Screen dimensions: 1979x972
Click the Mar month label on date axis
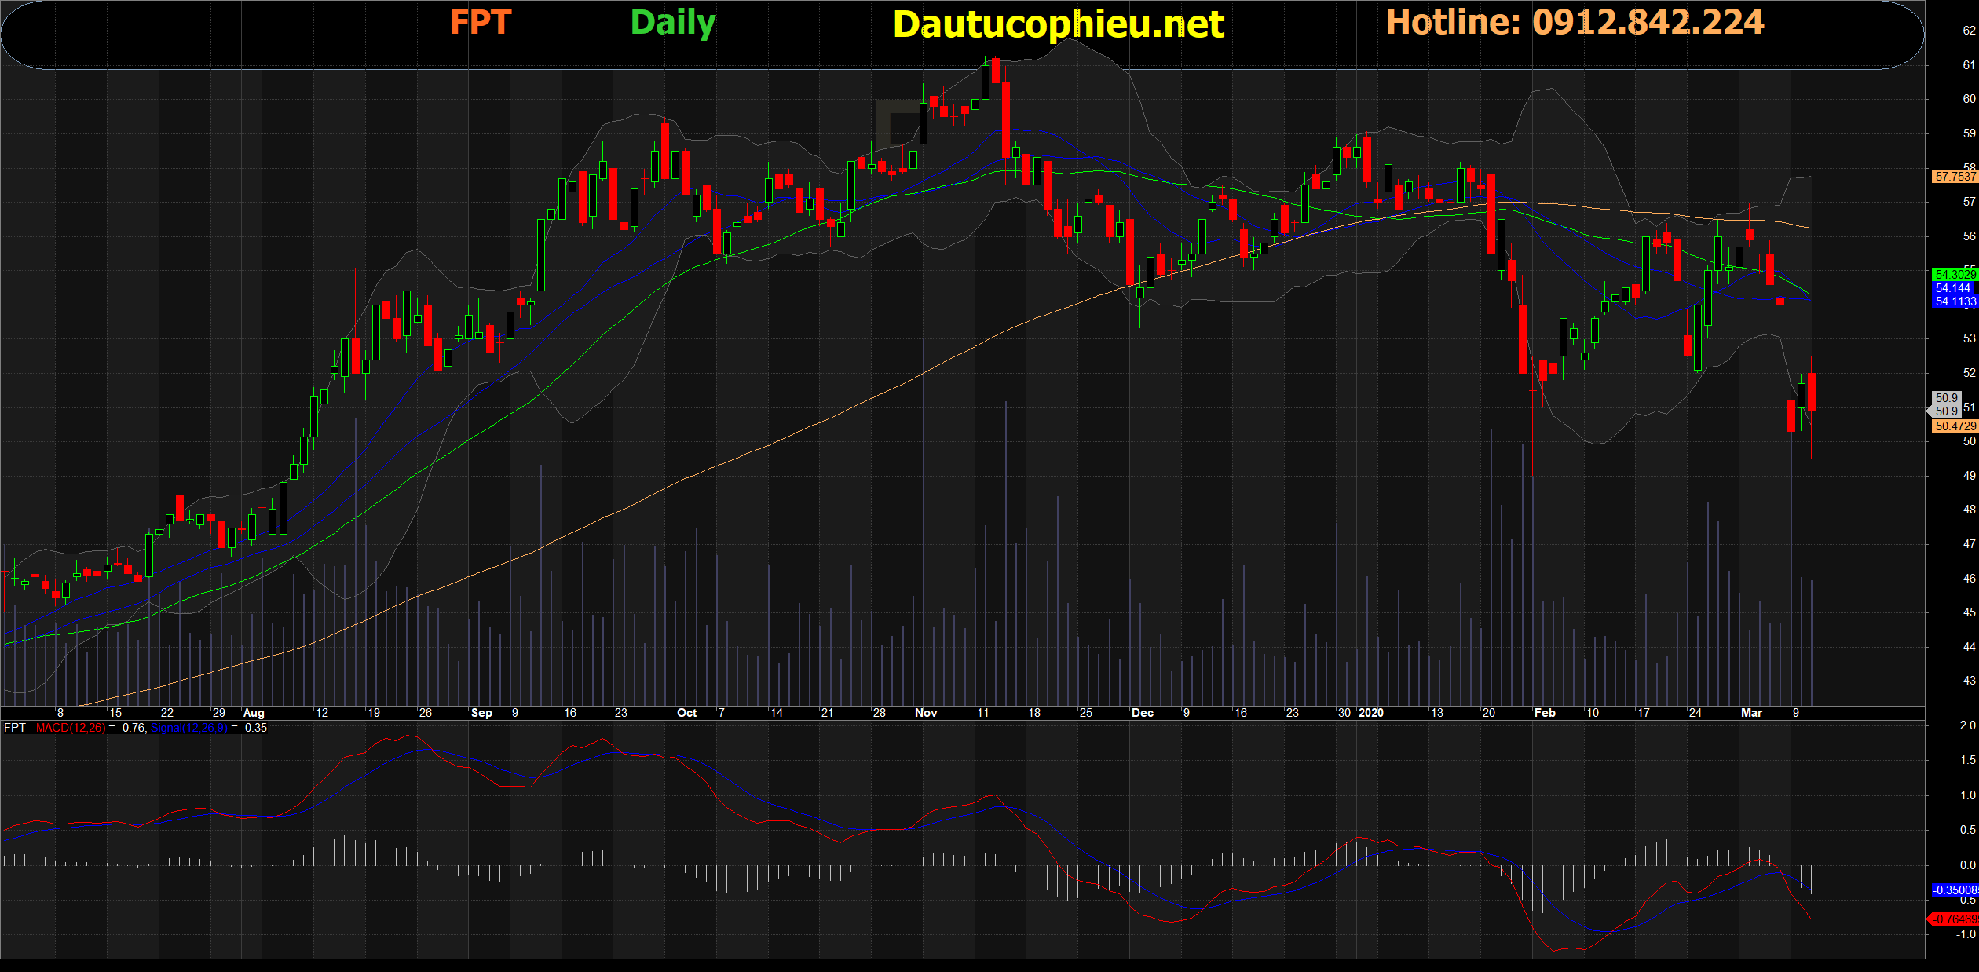1751,713
